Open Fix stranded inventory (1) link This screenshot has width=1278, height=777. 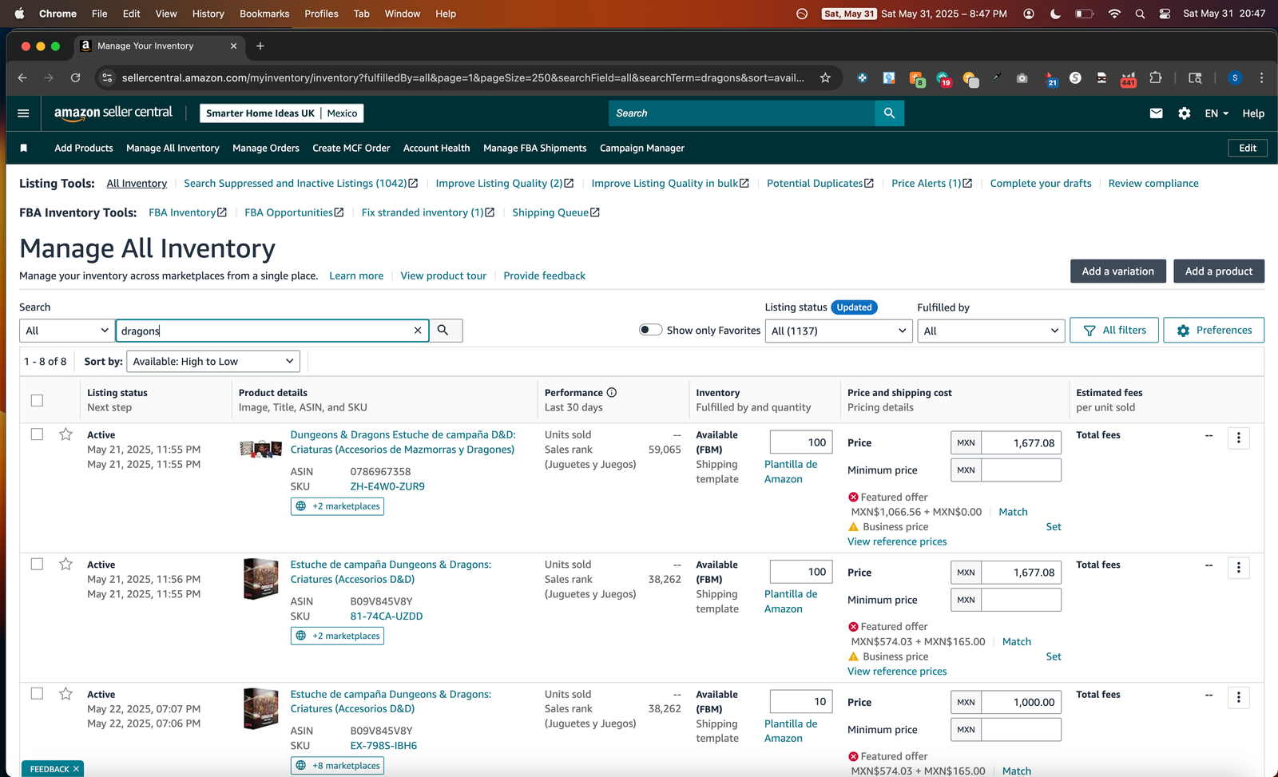coord(428,212)
